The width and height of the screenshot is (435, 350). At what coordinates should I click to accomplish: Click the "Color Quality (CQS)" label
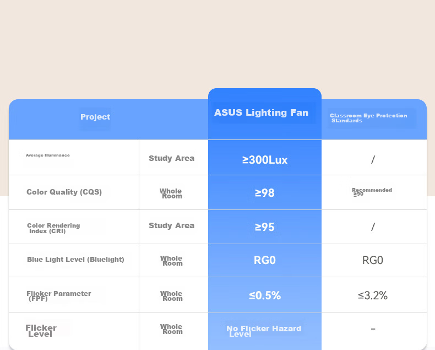64,192
